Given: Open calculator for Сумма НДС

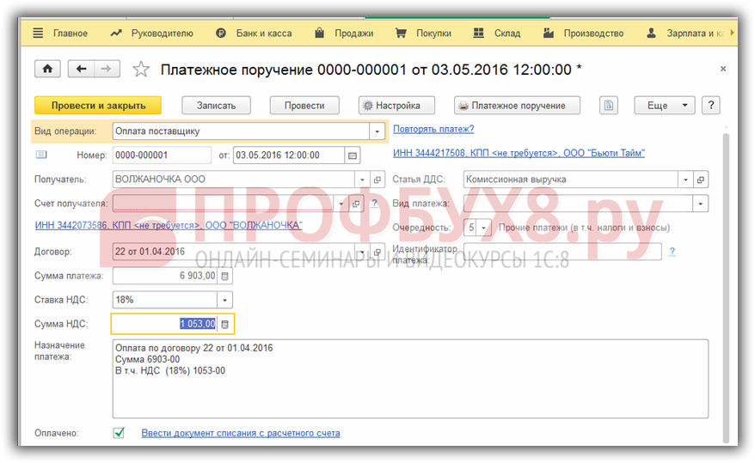Looking at the screenshot, I should pyautogui.click(x=224, y=324).
